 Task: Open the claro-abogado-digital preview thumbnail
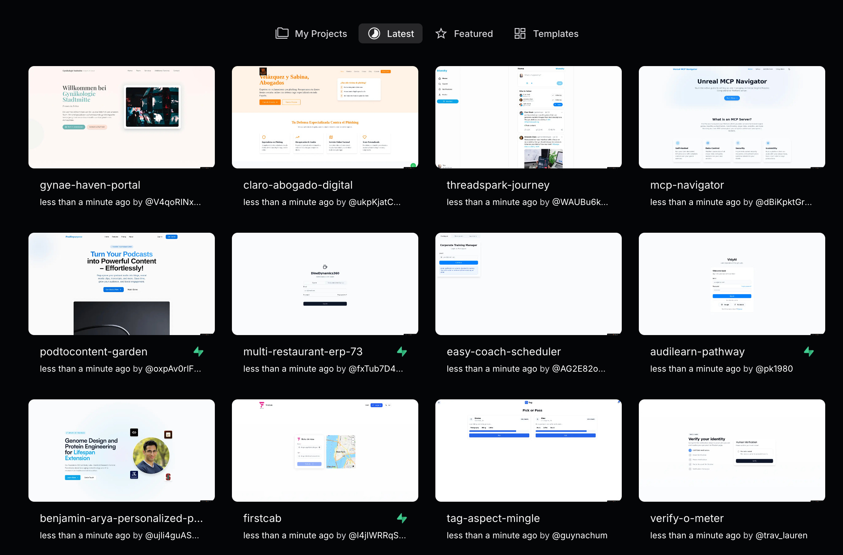click(325, 117)
